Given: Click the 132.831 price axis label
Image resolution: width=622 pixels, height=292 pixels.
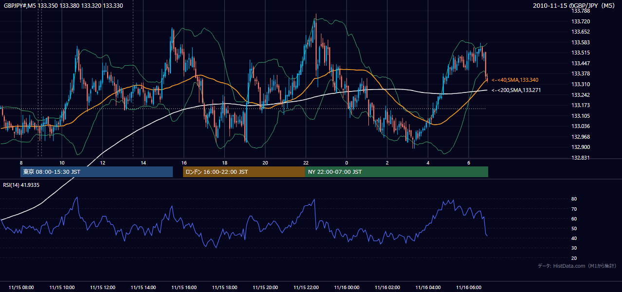Looking at the screenshot, I should click(581, 158).
